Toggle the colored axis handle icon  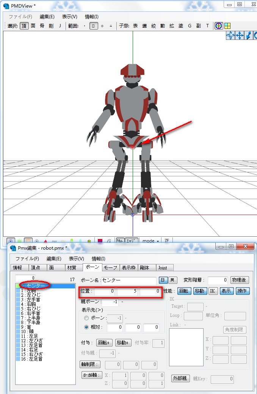pos(219,26)
